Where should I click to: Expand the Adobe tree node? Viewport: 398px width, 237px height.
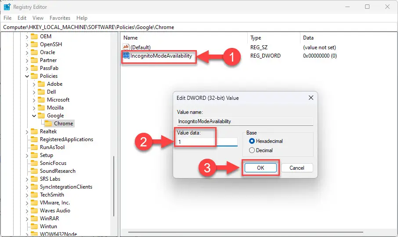(34, 84)
